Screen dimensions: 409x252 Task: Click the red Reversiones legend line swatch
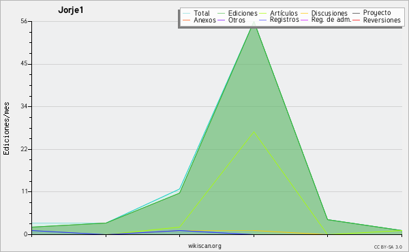coord(357,20)
